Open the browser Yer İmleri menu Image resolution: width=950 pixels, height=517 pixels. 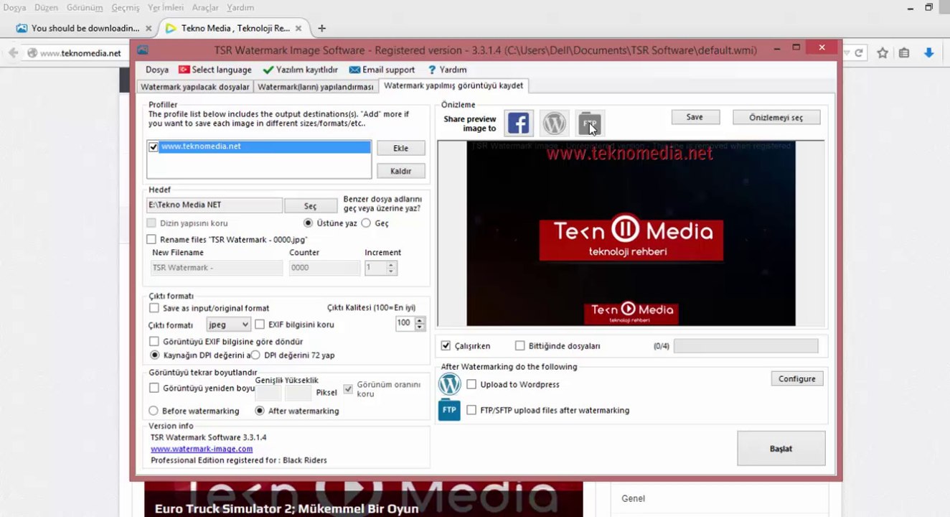coord(166,8)
